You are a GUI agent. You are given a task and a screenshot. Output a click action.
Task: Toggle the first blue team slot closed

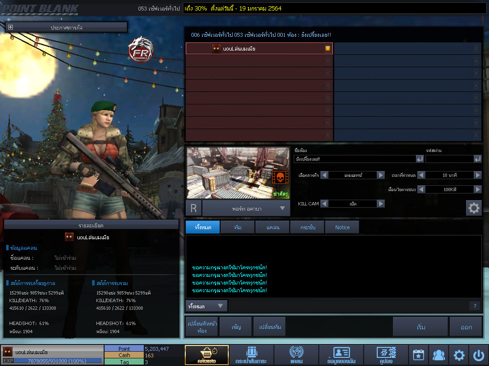click(476, 48)
